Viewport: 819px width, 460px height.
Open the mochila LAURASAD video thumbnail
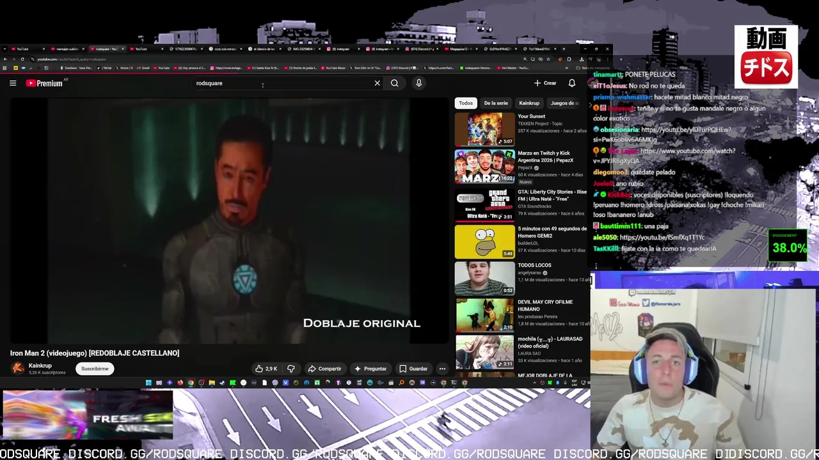(x=484, y=352)
